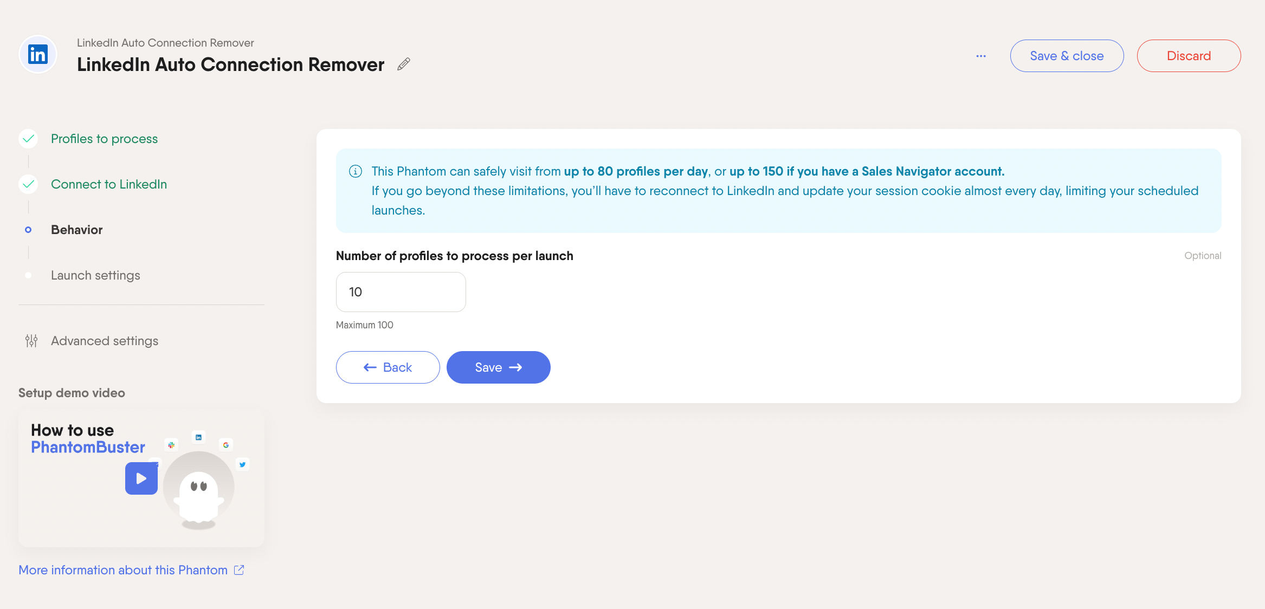The height and width of the screenshot is (609, 1265).
Task: Click the LinkedIn logo icon
Action: tap(38, 55)
